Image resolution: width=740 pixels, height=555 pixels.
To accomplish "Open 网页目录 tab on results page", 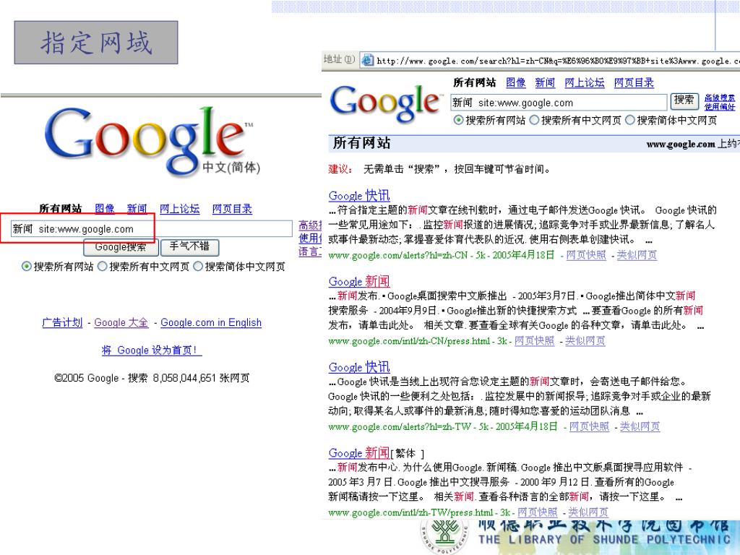I will (x=634, y=82).
